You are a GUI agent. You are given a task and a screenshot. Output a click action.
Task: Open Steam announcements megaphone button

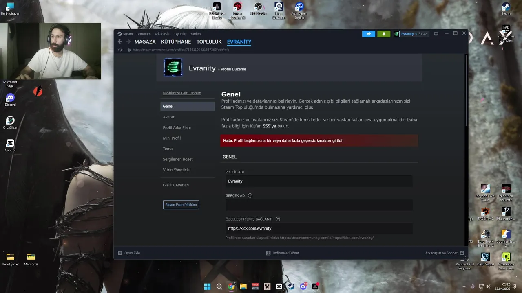click(x=369, y=34)
